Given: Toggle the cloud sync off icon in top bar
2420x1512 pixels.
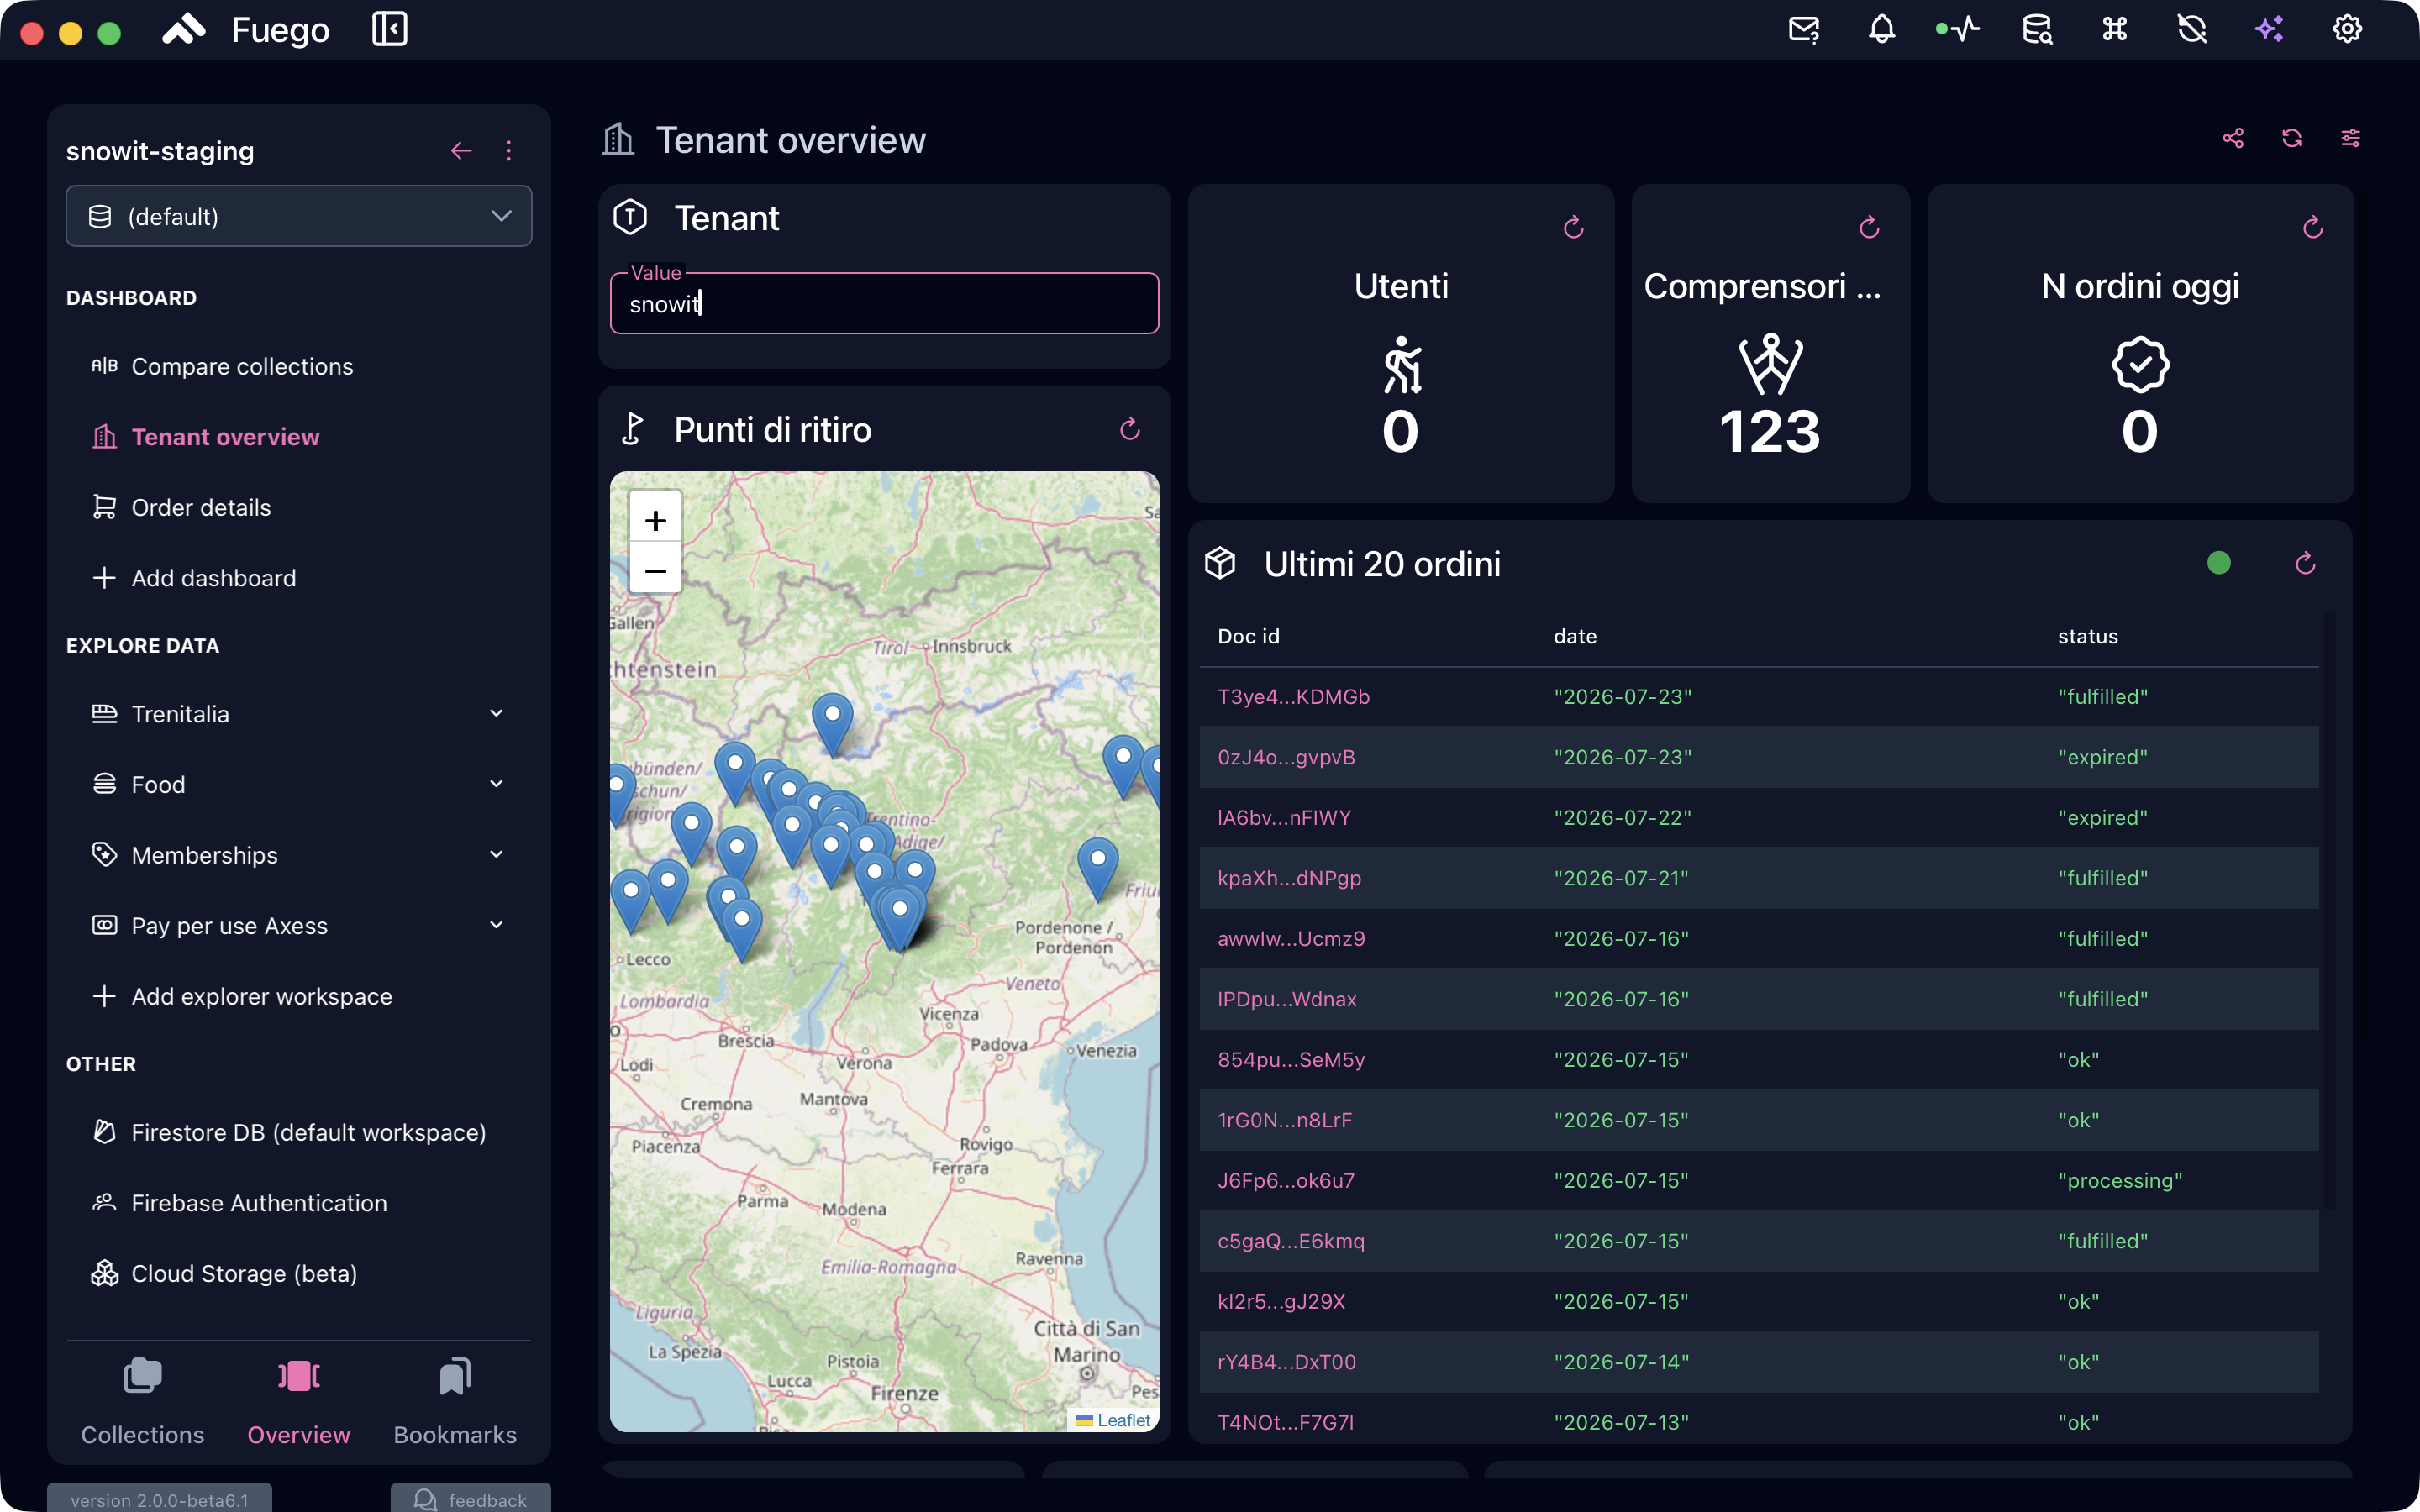Looking at the screenshot, I should (2192, 29).
